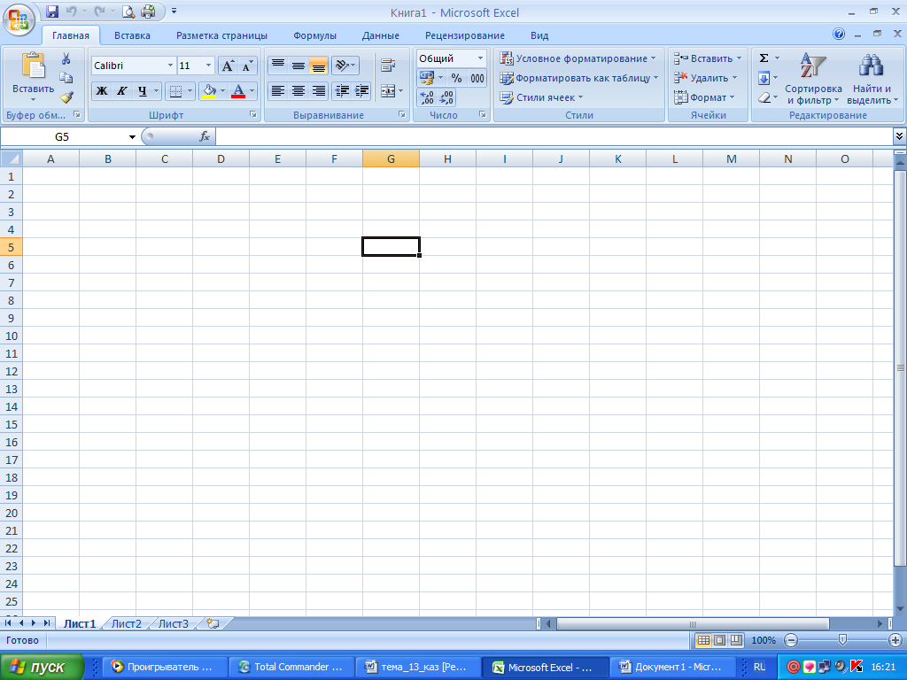Apply red font color to text
This screenshot has height=680, width=907.
(237, 91)
